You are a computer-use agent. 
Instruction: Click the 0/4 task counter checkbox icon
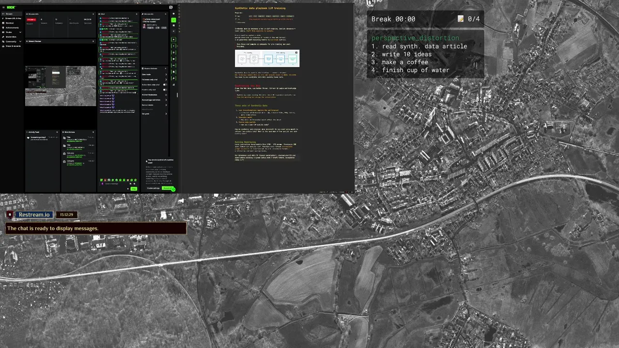tap(460, 19)
